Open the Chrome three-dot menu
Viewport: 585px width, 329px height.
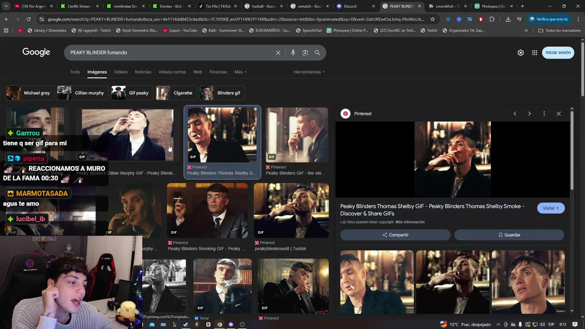click(x=578, y=19)
